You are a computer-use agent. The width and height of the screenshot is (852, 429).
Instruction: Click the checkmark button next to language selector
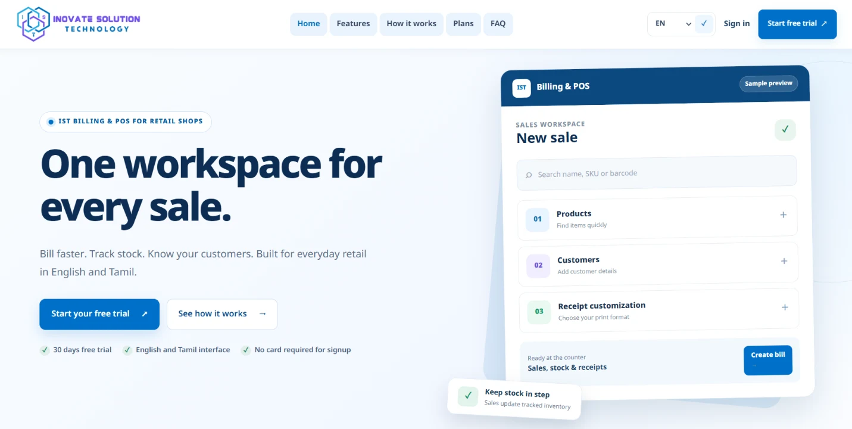pos(704,24)
